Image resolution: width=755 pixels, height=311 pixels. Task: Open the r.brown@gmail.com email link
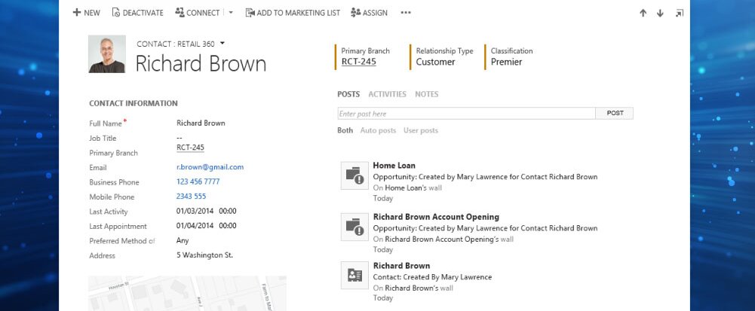coord(210,167)
